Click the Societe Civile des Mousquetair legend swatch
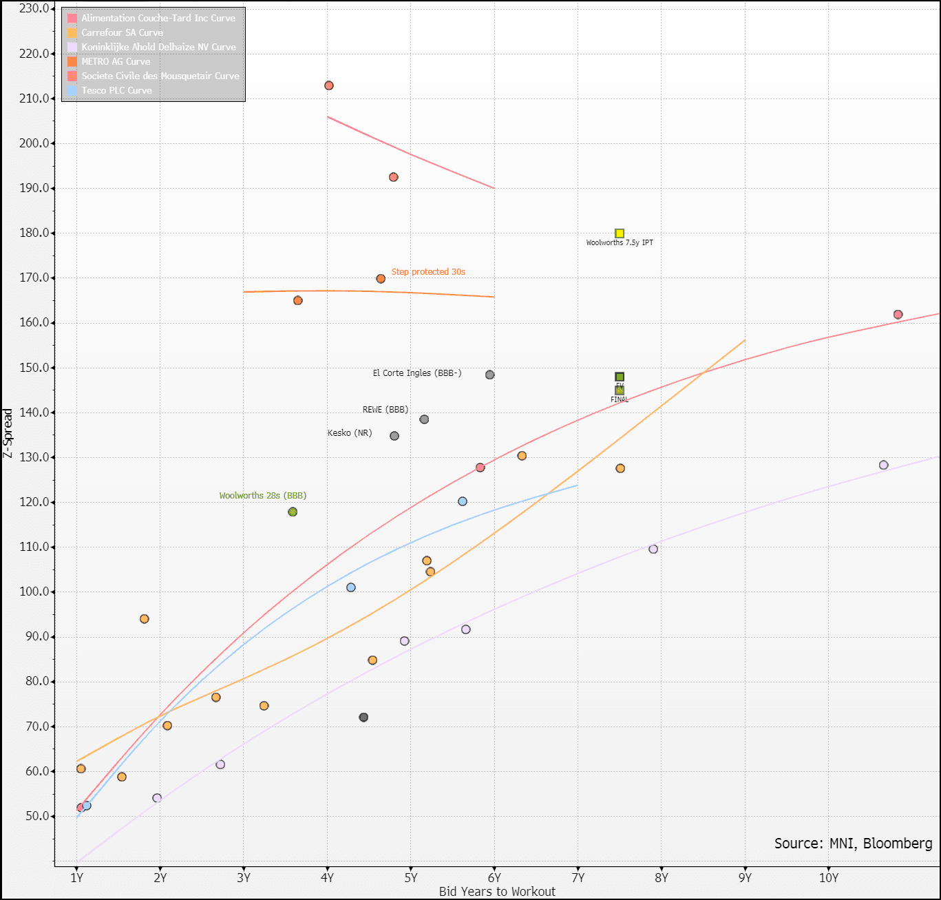Viewport: 941px width, 900px height. [72, 76]
